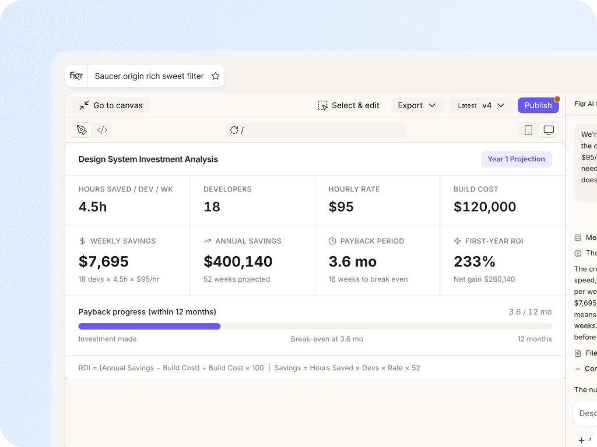Click the preview URL path field
Screen dimensions: 597x447
[315, 130]
